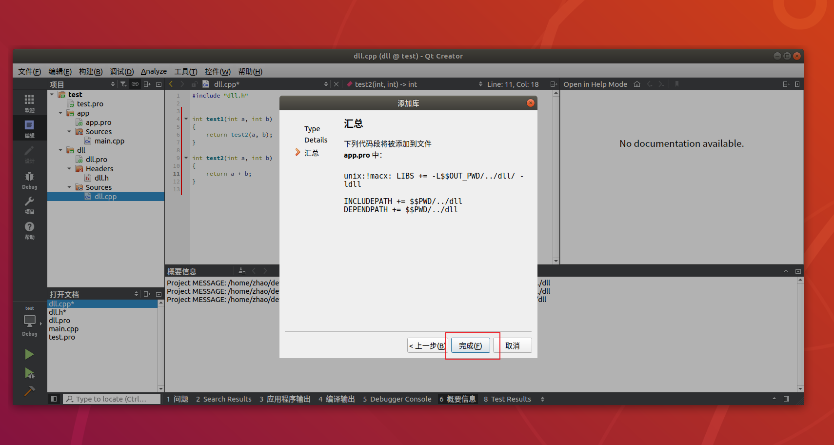This screenshot has height=445, width=834.
Task: Show the 4 编译输出 pane
Action: (337, 399)
